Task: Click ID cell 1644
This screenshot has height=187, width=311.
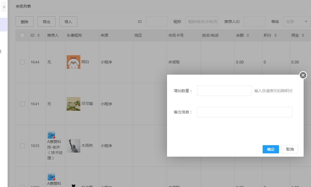Action: tap(35, 62)
